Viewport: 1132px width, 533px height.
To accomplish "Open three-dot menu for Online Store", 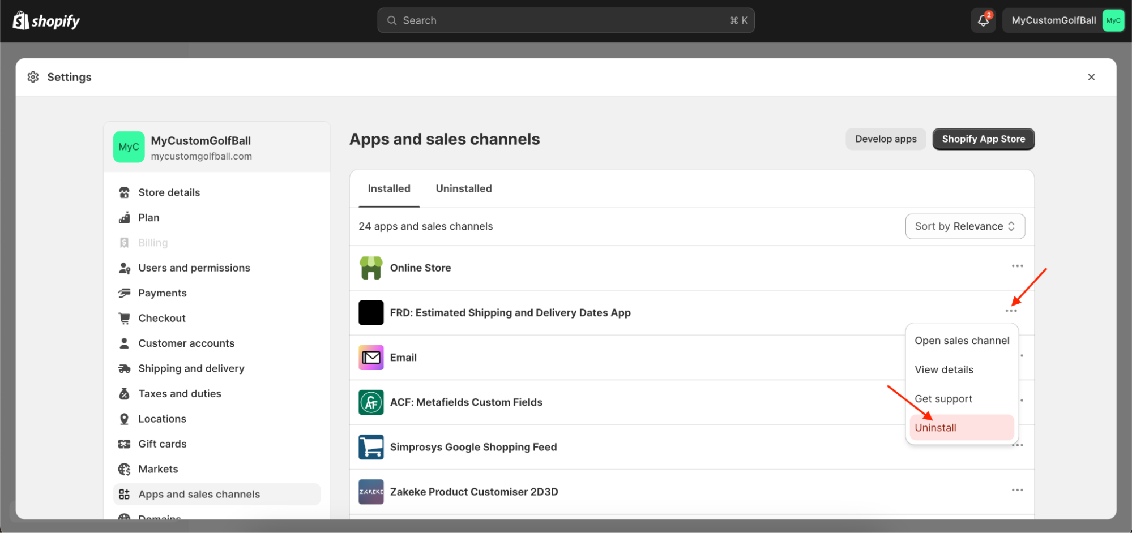I will click(1017, 266).
